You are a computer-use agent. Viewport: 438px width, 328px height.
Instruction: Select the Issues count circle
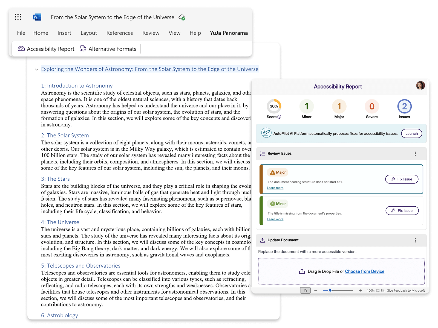(x=404, y=106)
